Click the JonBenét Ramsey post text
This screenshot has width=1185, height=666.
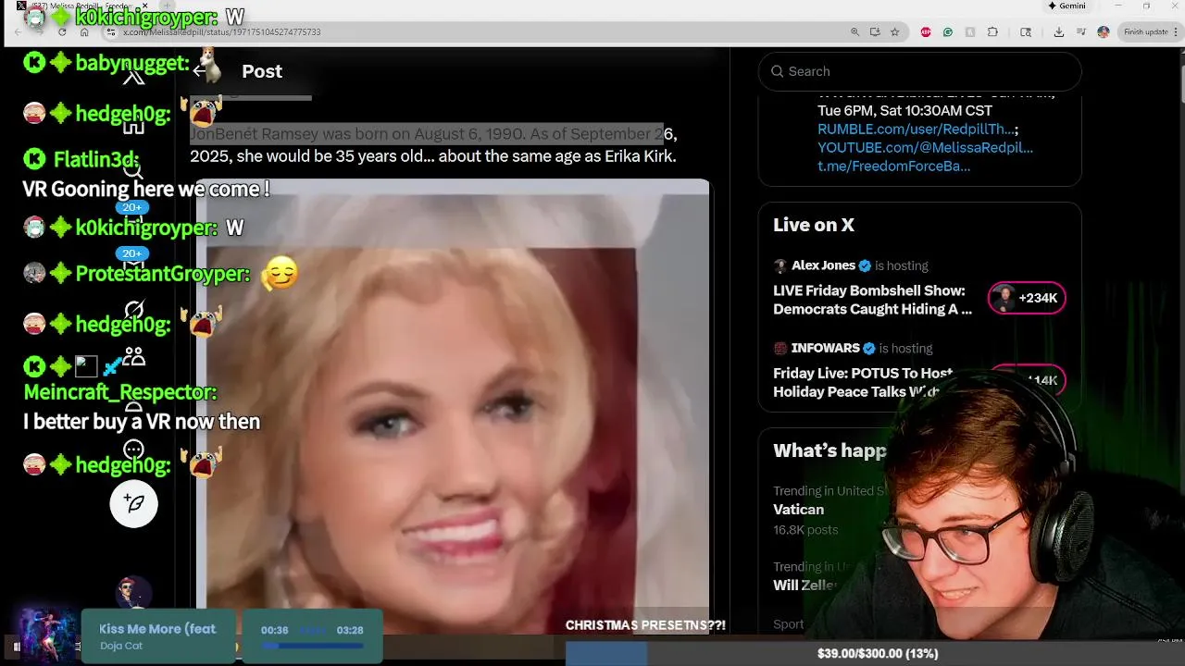click(x=433, y=145)
